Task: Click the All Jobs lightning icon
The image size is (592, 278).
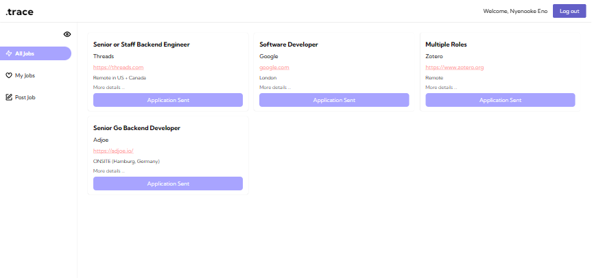Action: (9, 53)
